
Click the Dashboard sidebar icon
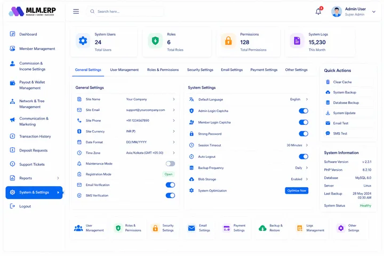coord(12,34)
